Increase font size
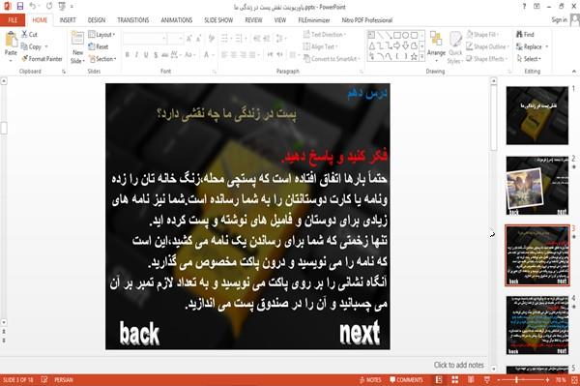Screen dimensions: 580x386 (x=189, y=39)
